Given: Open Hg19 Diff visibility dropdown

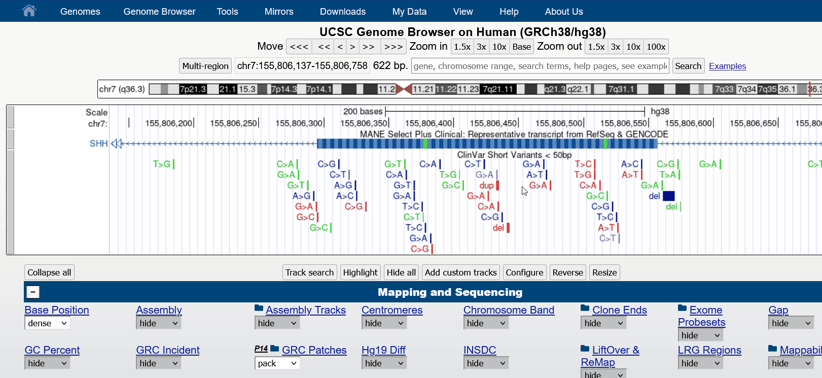Looking at the screenshot, I should pyautogui.click(x=385, y=363).
